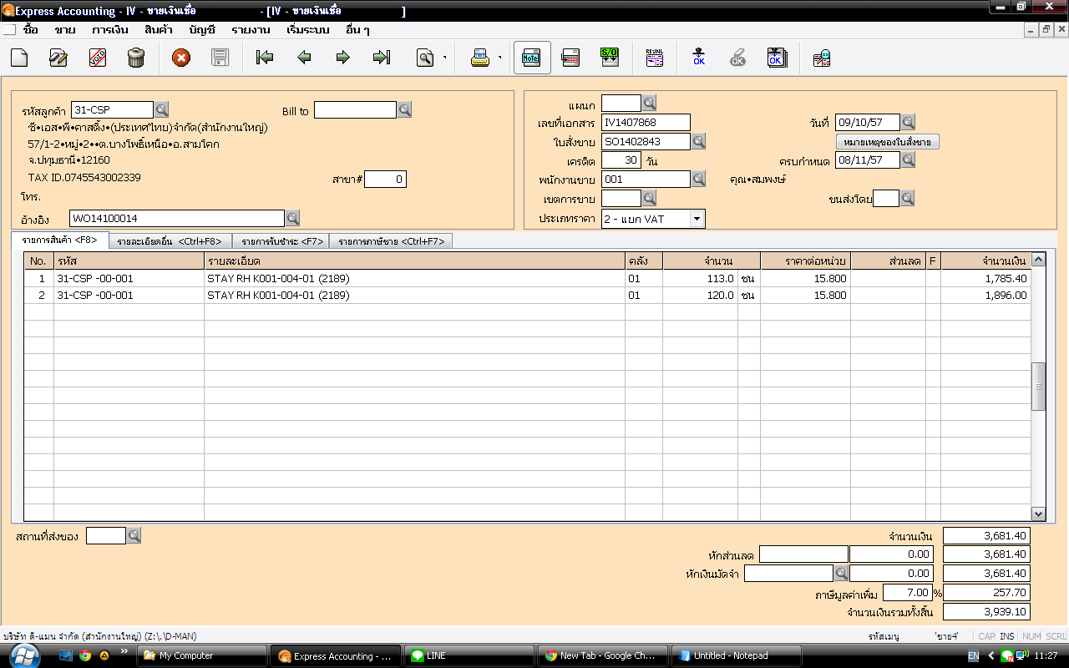Open the search icon dropdown arrow
This screenshot has width=1069, height=668.
[x=445, y=58]
